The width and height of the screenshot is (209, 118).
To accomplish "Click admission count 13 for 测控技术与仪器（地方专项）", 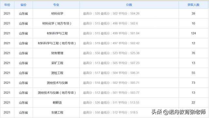I will [x=193, y=93].
